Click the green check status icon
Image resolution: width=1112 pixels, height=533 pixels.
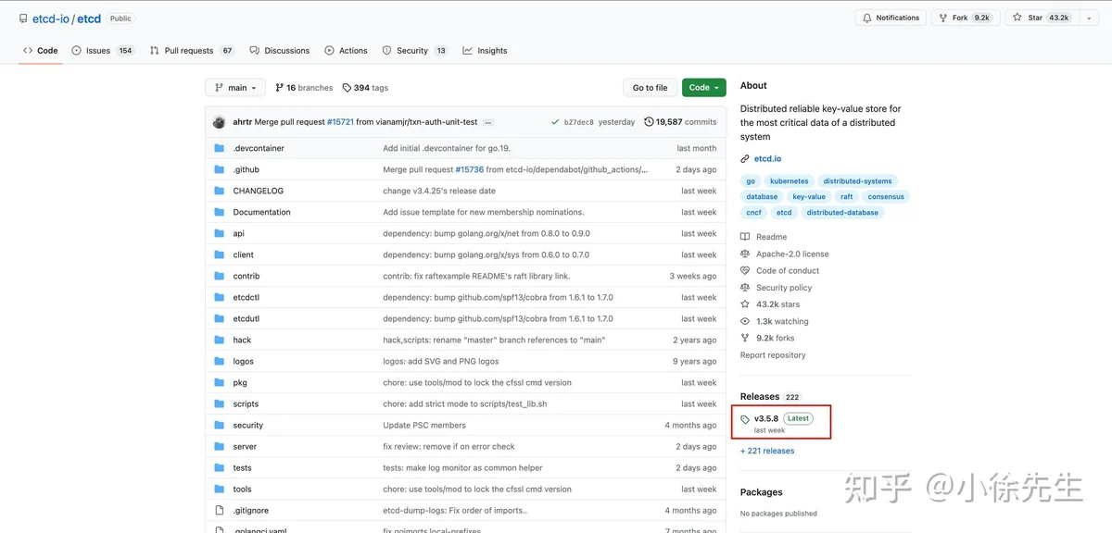click(x=555, y=122)
